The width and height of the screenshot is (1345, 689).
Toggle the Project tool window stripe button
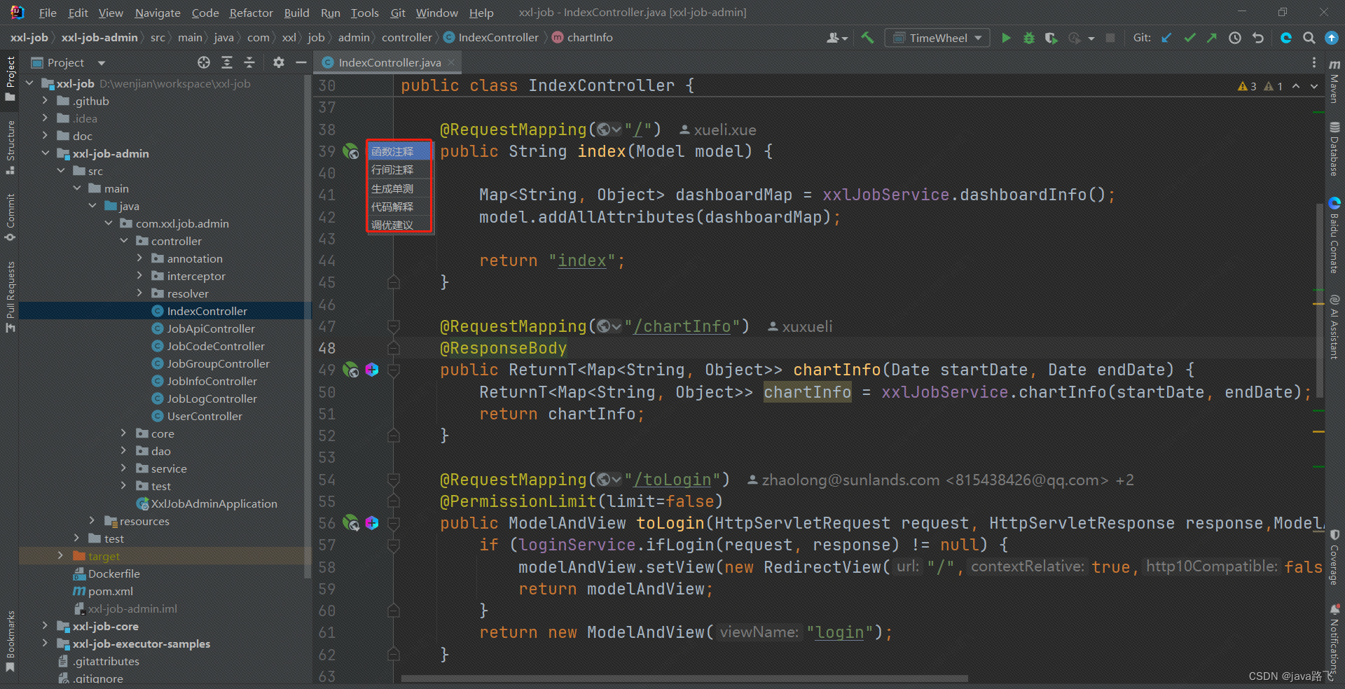[x=10, y=78]
